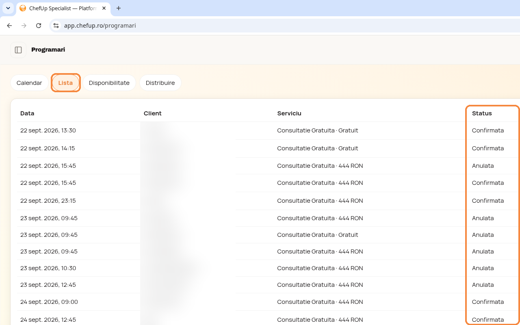This screenshot has width=520, height=325.
Task: Click the Client column header
Action: click(153, 113)
